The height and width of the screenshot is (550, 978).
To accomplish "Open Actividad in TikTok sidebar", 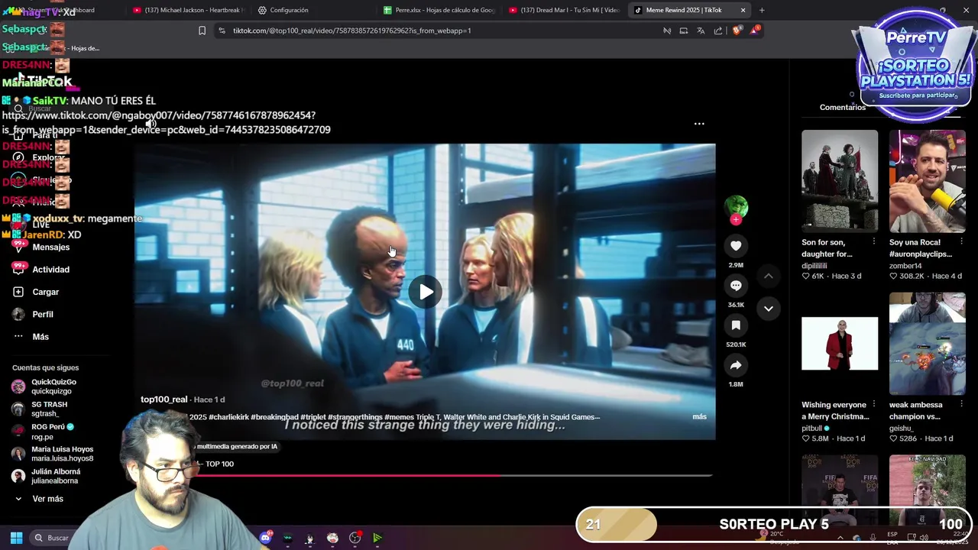I will [50, 269].
